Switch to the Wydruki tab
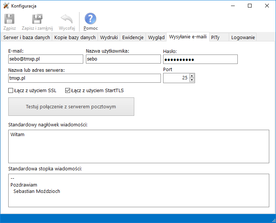Image resolution: width=276 pixels, height=223 pixels. coord(109,38)
